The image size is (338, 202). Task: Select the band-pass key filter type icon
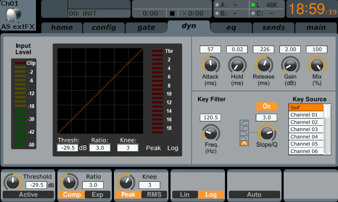(244, 143)
